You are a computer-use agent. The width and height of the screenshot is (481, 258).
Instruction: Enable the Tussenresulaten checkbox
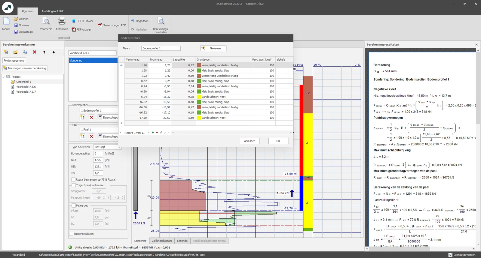click(x=71, y=234)
